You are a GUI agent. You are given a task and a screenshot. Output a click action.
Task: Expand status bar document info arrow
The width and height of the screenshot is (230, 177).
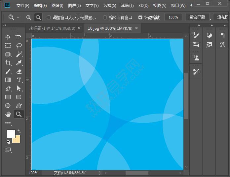(x=99, y=173)
